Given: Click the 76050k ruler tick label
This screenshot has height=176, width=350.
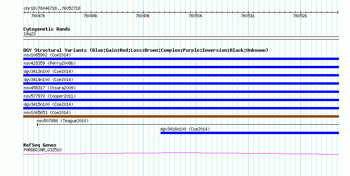Looking at the screenshot, I should (195, 16).
